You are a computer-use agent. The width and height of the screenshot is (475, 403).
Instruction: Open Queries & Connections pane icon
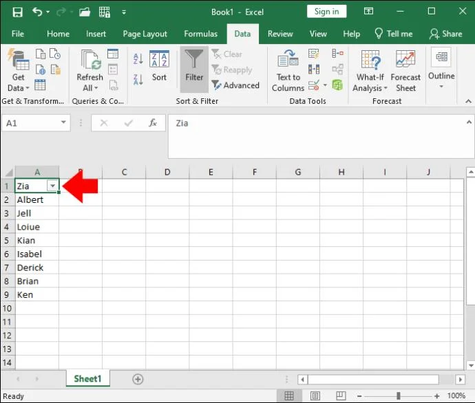113,54
